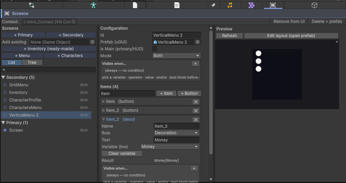The width and height of the screenshot is (346, 183).
Task: Open object picker for Add existing field
Action: [92, 42]
